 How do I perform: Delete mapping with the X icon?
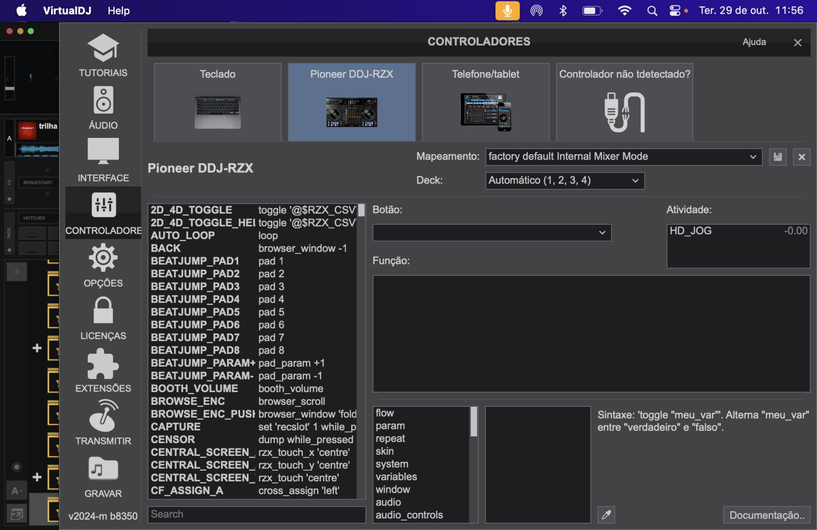click(x=802, y=157)
